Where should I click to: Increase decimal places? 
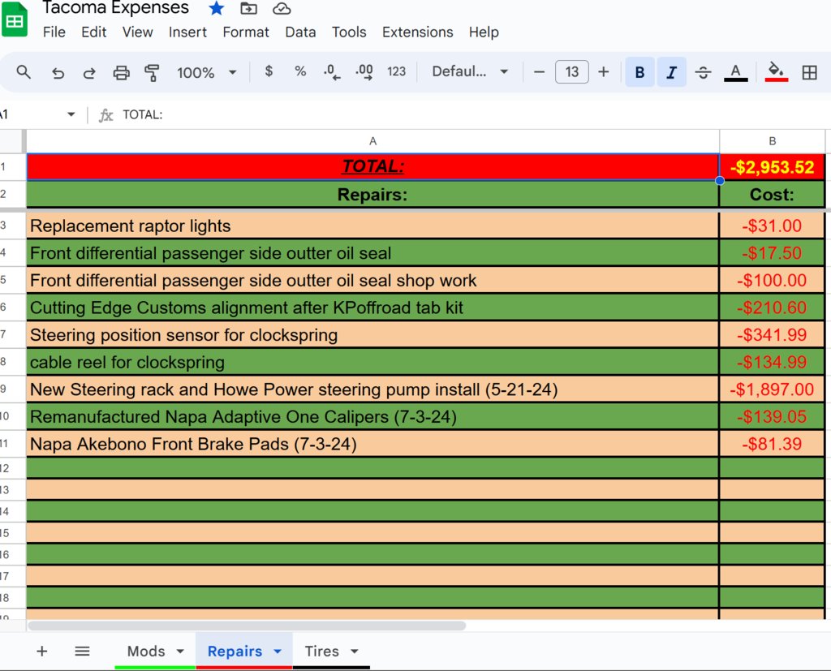[x=364, y=71]
